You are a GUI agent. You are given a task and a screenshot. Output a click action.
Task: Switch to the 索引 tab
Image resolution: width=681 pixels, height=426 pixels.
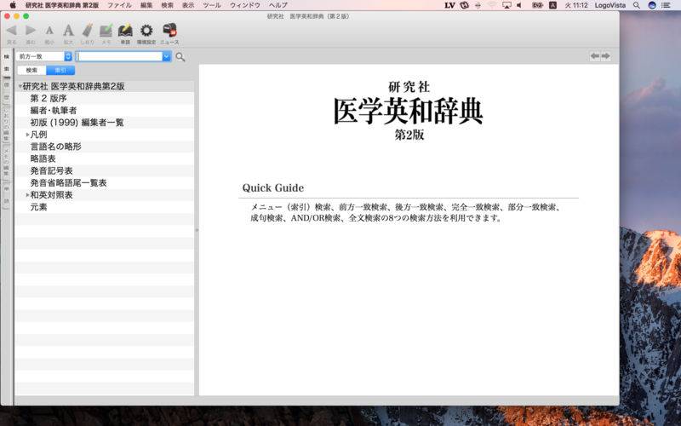(x=60, y=71)
